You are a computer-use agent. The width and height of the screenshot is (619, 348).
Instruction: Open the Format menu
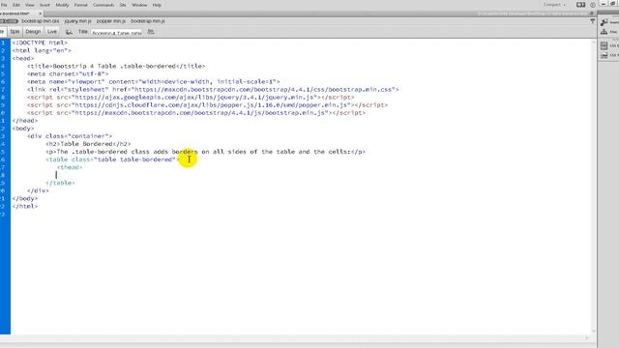(81, 5)
